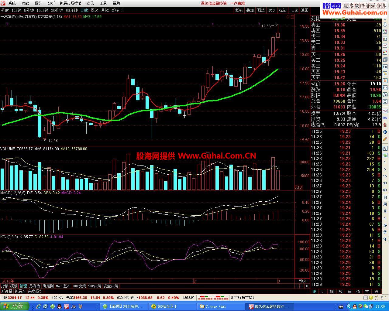This screenshot has height=311, width=389.
Task: Switch to the 笔 tick tab
Action: [315, 292]
